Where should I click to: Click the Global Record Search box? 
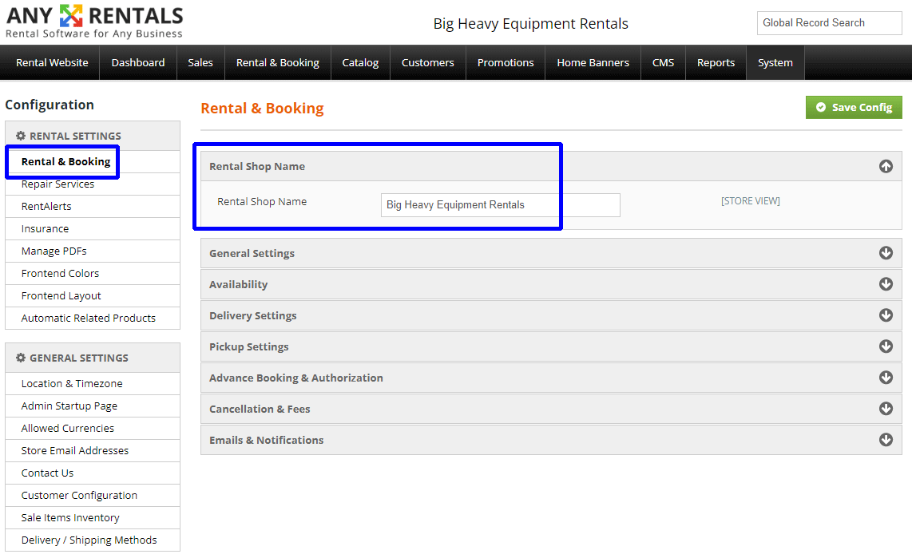click(x=829, y=23)
